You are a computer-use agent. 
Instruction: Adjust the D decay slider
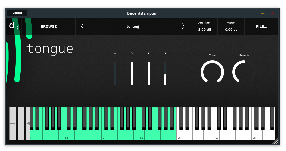132,73
